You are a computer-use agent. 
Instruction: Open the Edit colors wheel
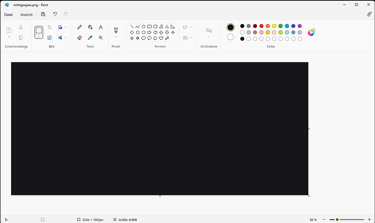click(x=311, y=33)
